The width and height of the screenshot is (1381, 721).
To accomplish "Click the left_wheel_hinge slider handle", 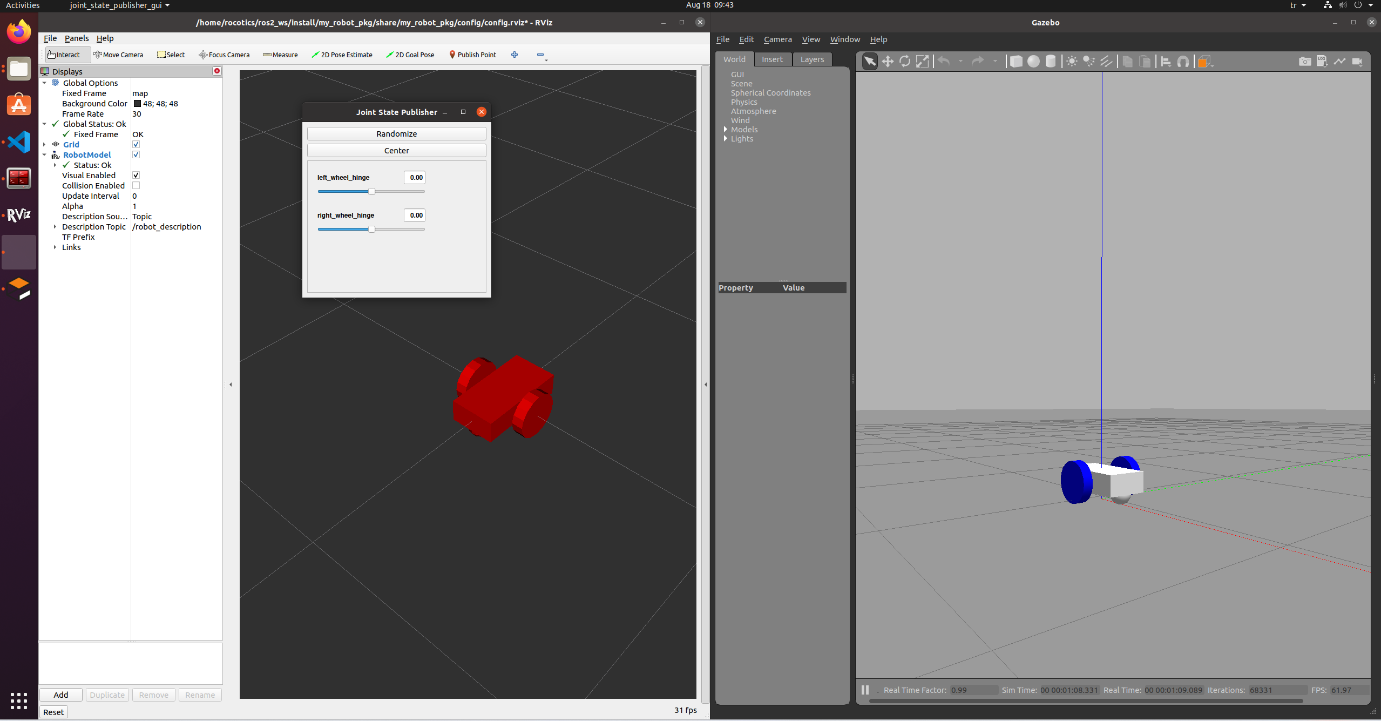I will tap(371, 192).
